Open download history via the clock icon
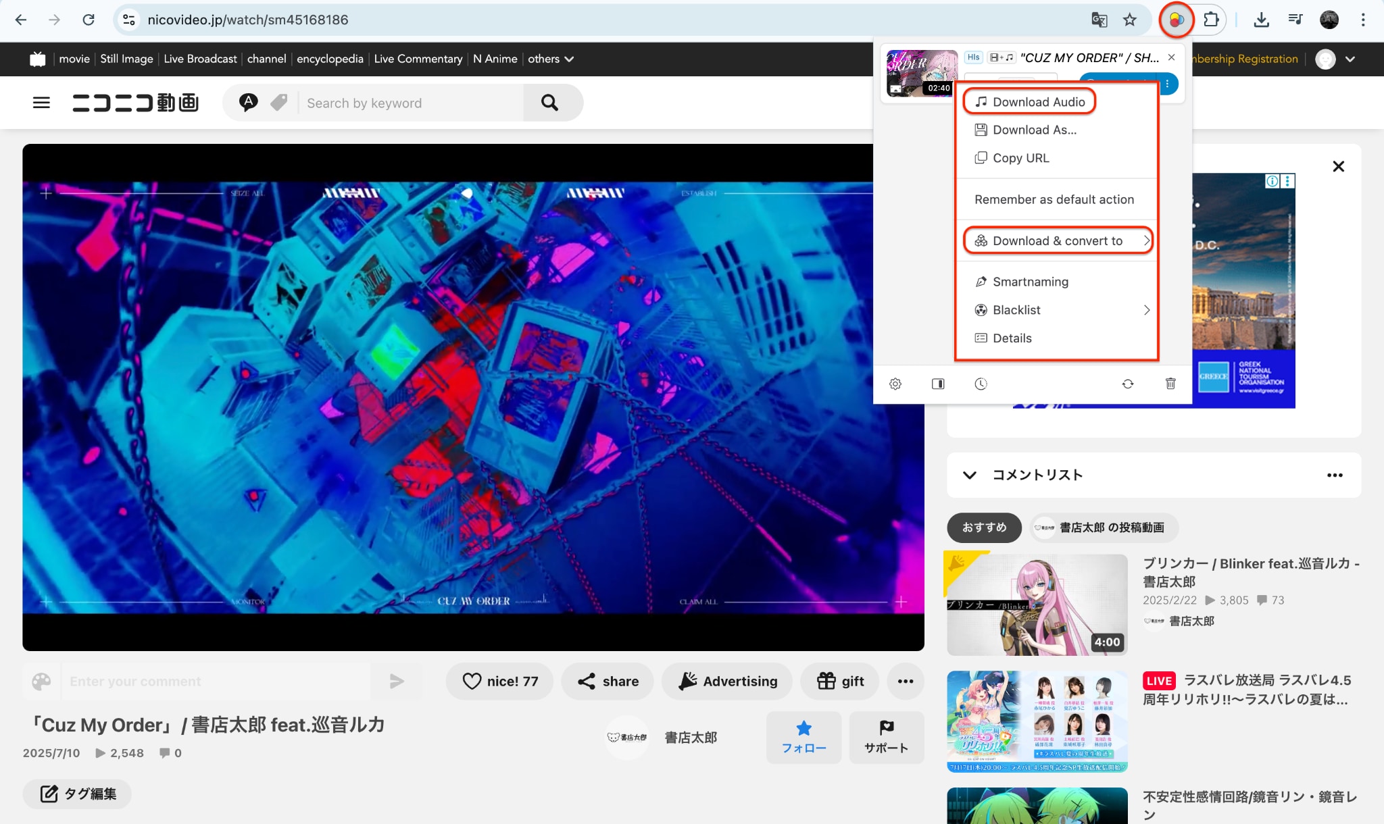Screen dimensions: 1384x824 pos(981,384)
